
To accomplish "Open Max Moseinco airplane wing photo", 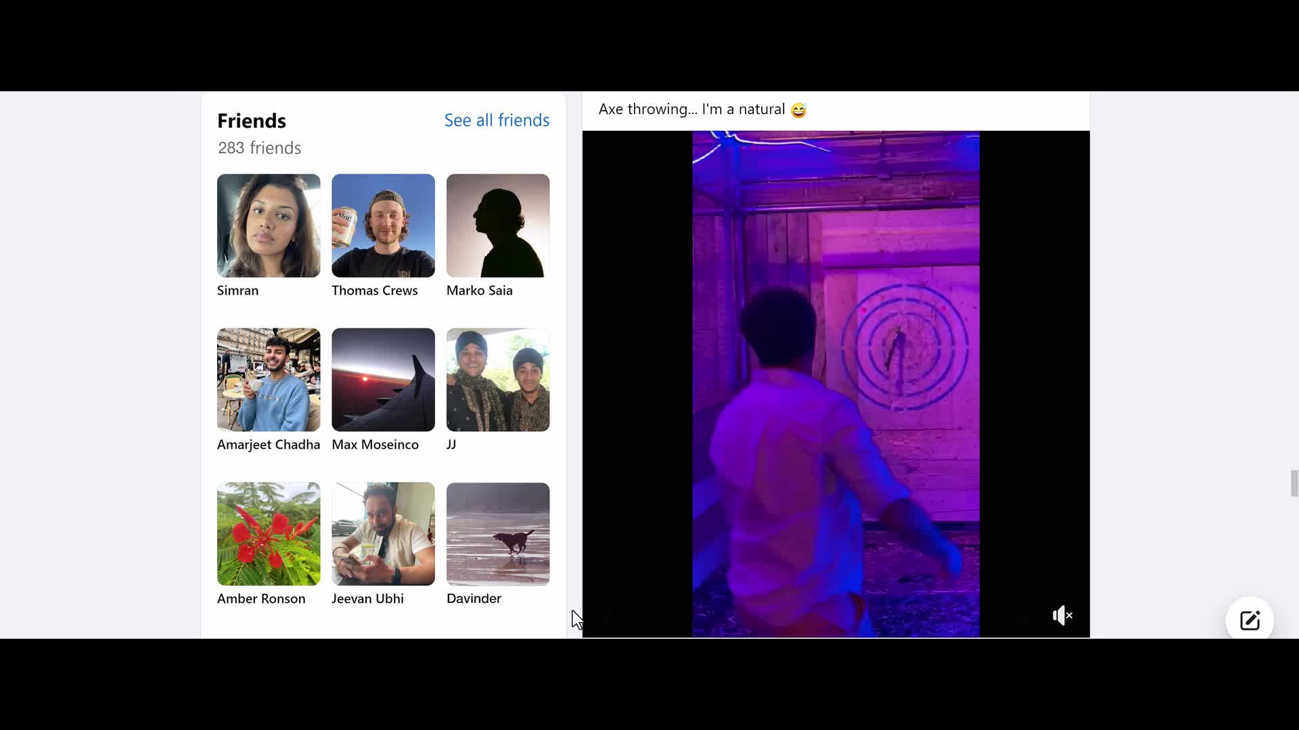I will tap(383, 380).
